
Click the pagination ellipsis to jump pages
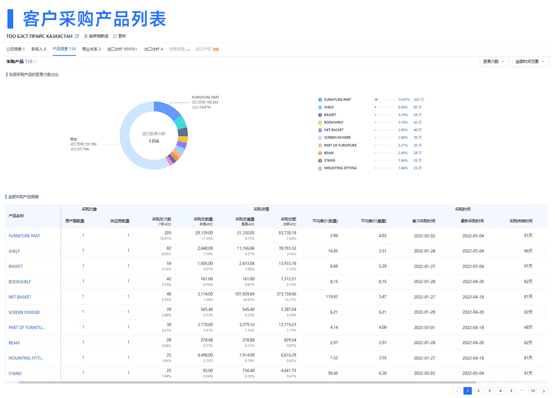click(522, 391)
